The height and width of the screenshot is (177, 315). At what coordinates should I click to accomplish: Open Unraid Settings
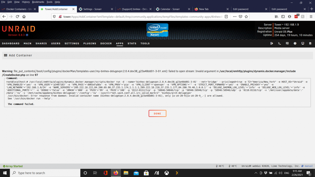[72, 43]
